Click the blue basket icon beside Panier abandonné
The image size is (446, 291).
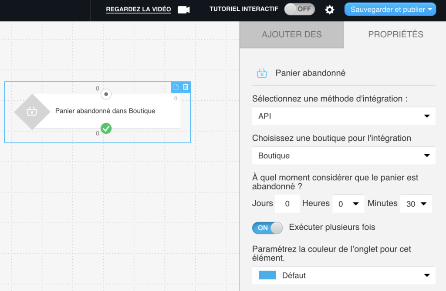[262, 73]
